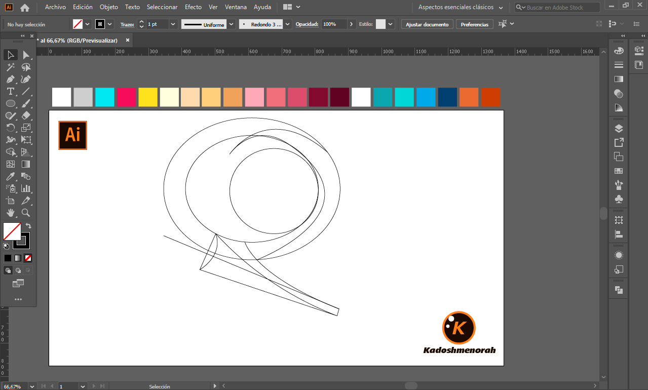Pick the Ellipse tool

(x=10, y=103)
